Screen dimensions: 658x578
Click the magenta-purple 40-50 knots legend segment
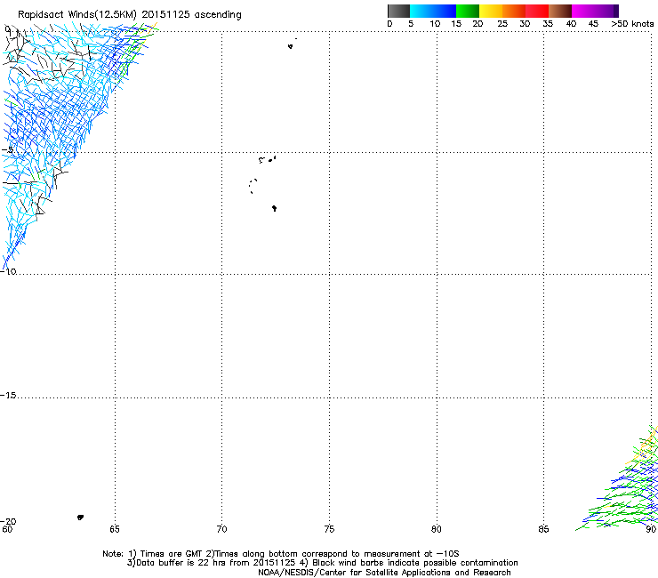pos(595,11)
